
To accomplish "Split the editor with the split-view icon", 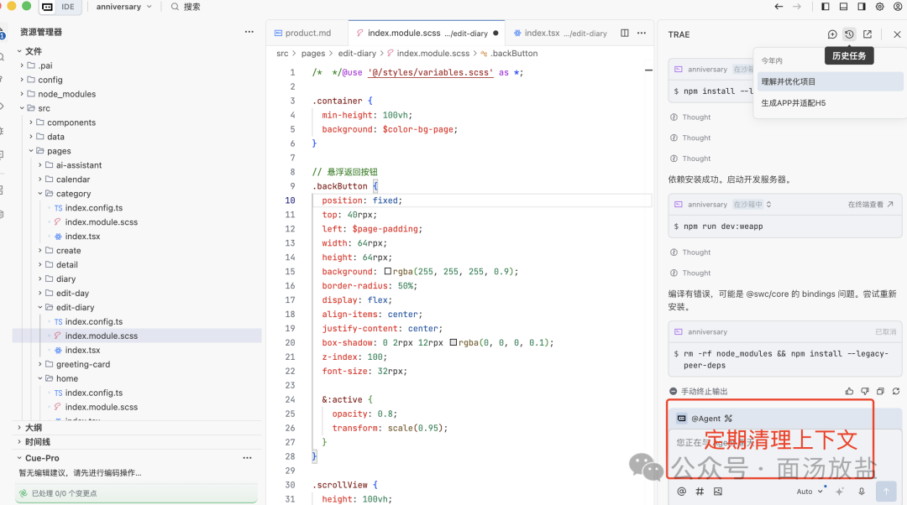I will (625, 33).
